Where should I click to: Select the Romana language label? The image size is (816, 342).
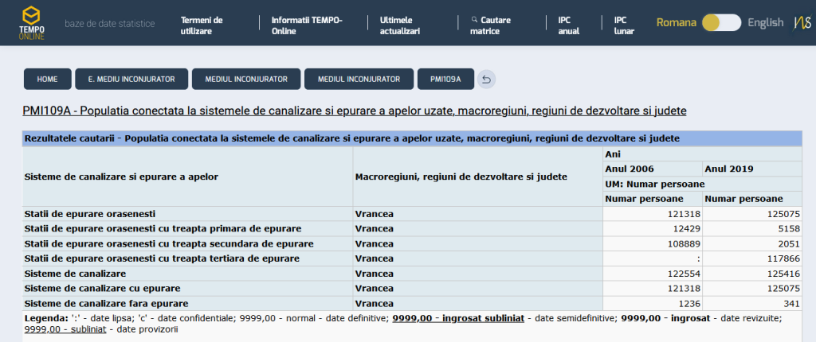pyautogui.click(x=676, y=23)
